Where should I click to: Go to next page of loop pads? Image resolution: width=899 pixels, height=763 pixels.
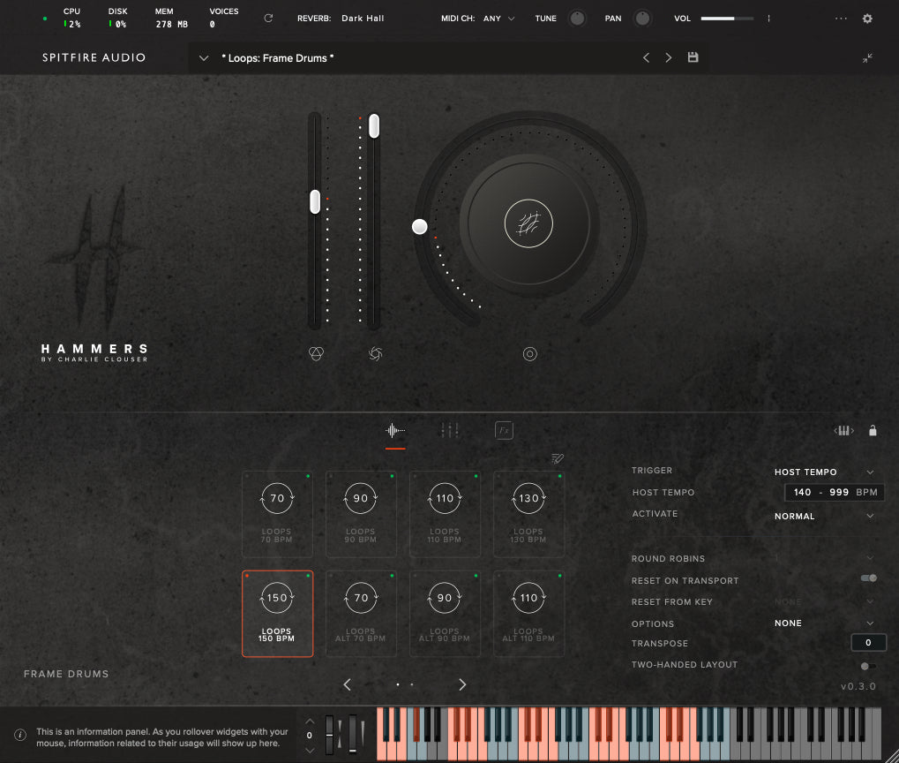[462, 684]
